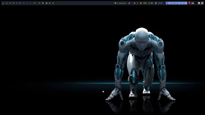Click the memory chip icon
This screenshot has height=115, width=205.
(156, 3)
